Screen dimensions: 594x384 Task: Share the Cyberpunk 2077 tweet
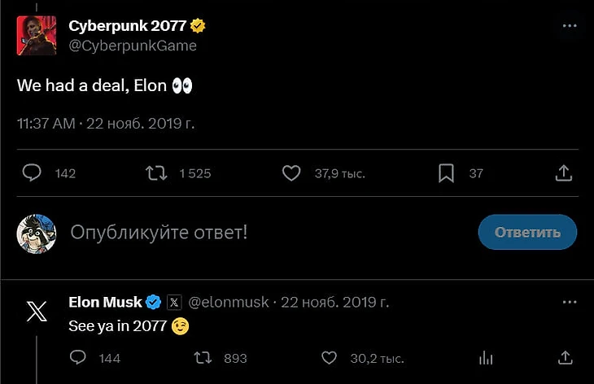pos(563,173)
